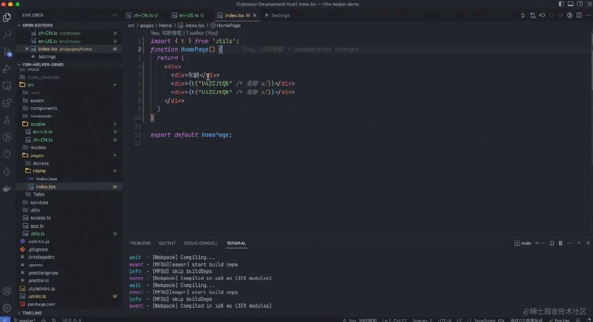This screenshot has width=593, height=322.
Task: Open the PROBLEMS panel tab
Action: (x=140, y=243)
